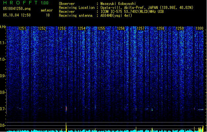The height and width of the screenshot is (132, 207).
Task: Click the 1252 time marker
Action: [42, 28]
